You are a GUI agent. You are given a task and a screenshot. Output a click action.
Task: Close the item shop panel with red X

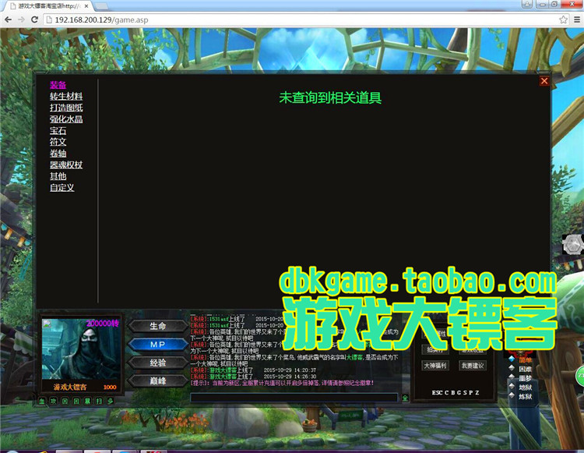click(544, 80)
